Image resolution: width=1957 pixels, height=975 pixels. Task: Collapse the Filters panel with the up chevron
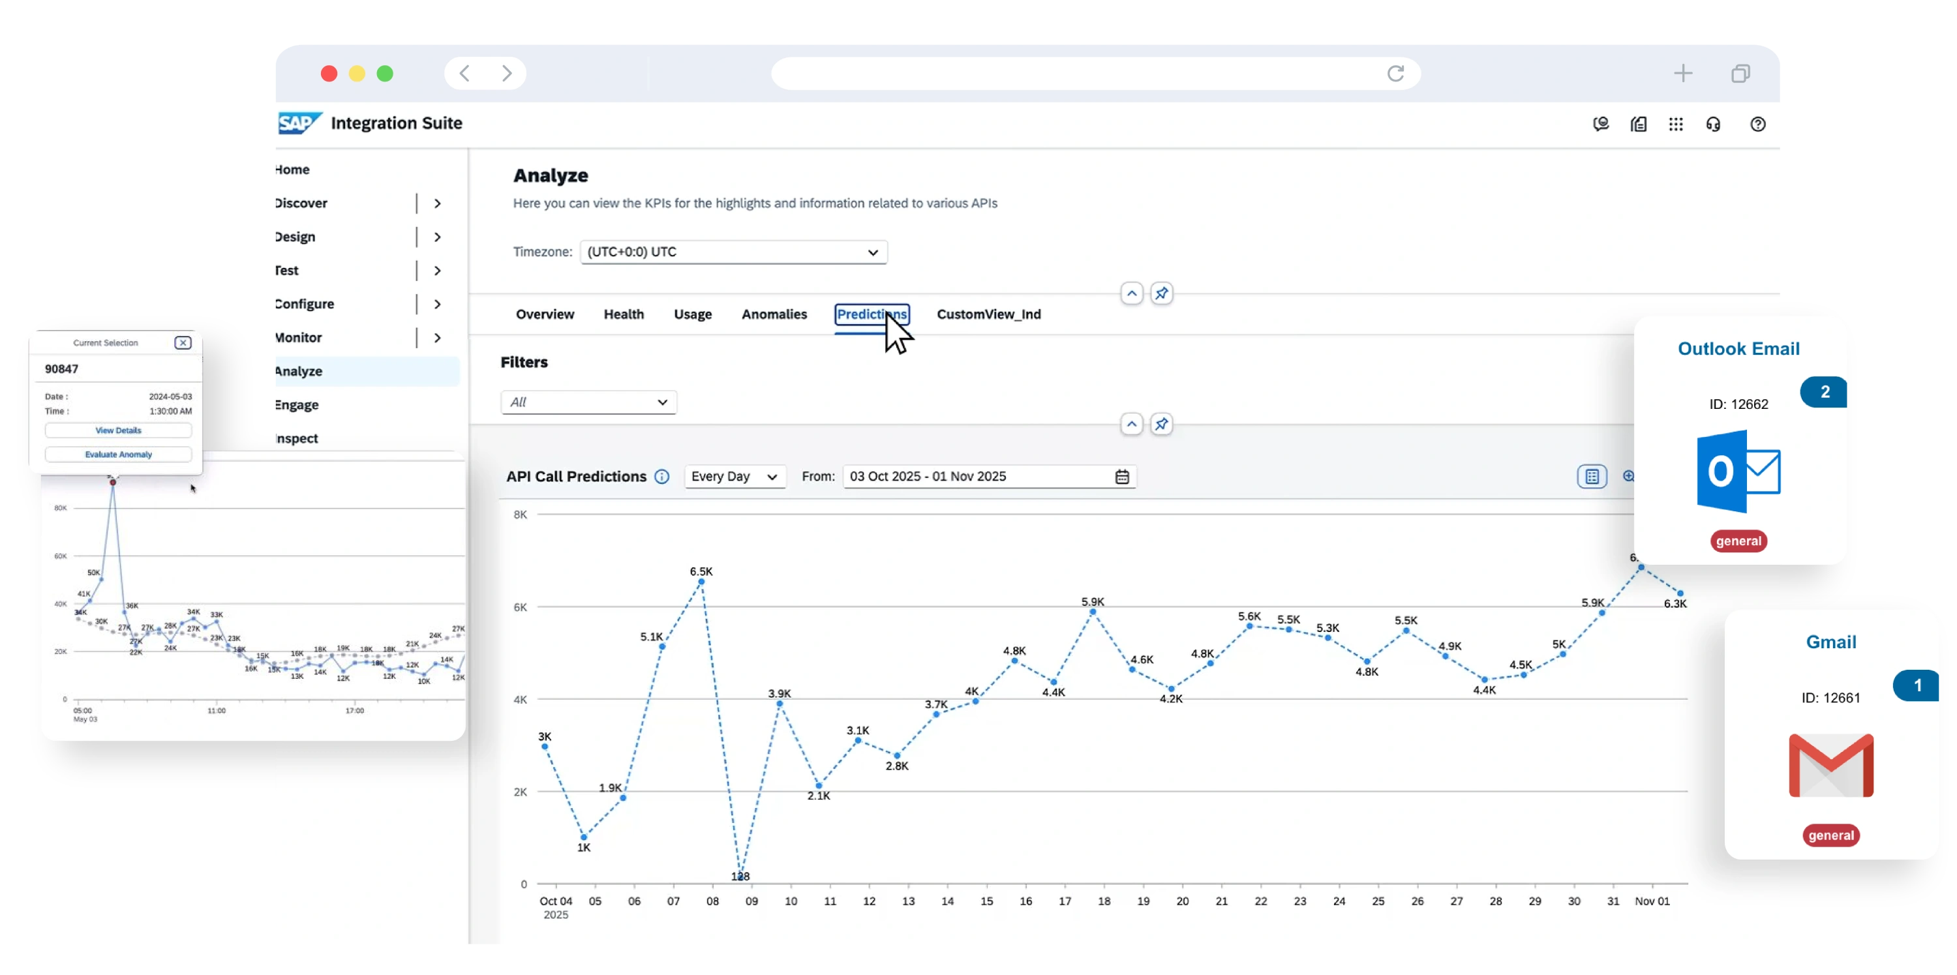pyautogui.click(x=1131, y=424)
